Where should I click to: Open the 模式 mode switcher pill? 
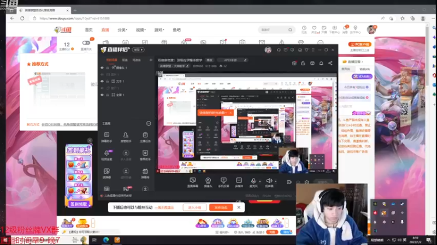pos(138,50)
